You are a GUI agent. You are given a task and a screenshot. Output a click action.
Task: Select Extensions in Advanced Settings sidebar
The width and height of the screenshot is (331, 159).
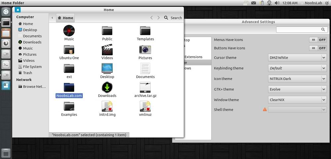point(193,57)
